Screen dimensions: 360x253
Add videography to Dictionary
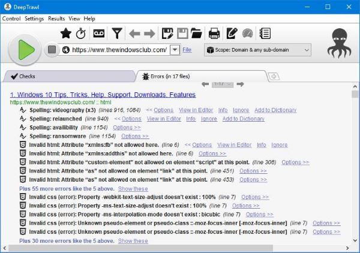[x=275, y=110]
